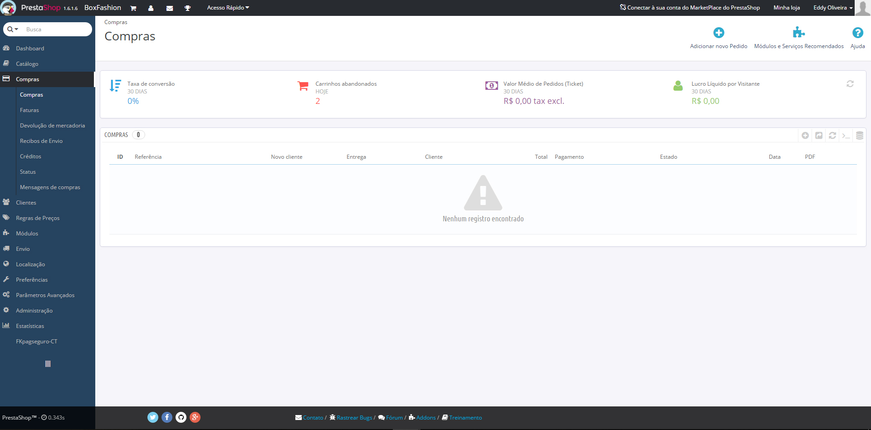Click the Taxa de conversão KPI icon
Viewport: 871px width, 430px height.
point(115,86)
